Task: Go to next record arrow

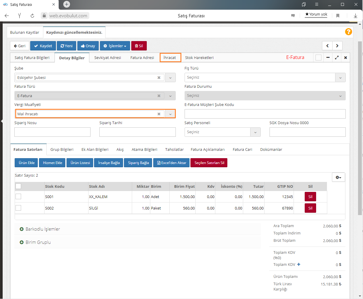Action: pyautogui.click(x=337, y=46)
